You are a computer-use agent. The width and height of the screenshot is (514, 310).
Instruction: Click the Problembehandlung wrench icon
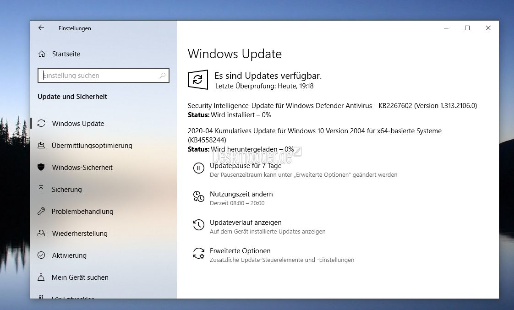(x=41, y=211)
